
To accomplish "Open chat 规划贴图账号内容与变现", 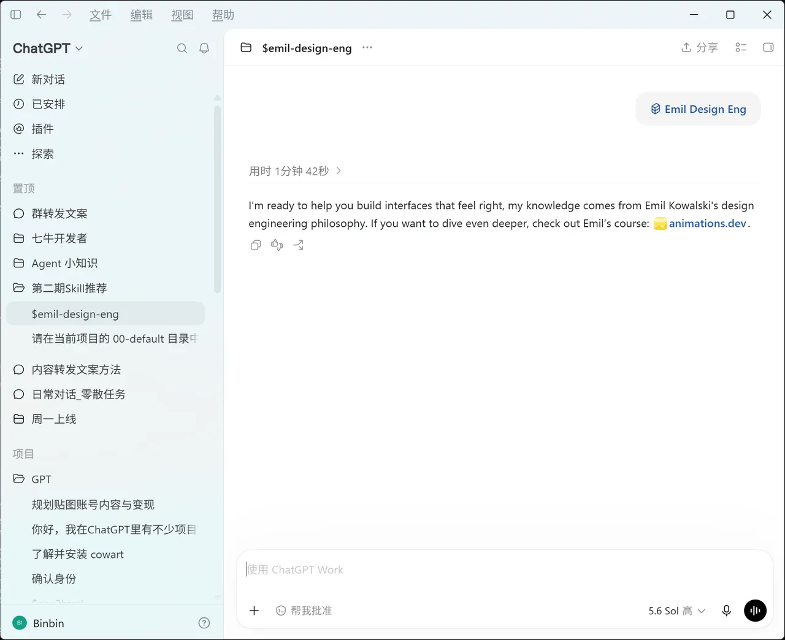I will tap(105, 505).
